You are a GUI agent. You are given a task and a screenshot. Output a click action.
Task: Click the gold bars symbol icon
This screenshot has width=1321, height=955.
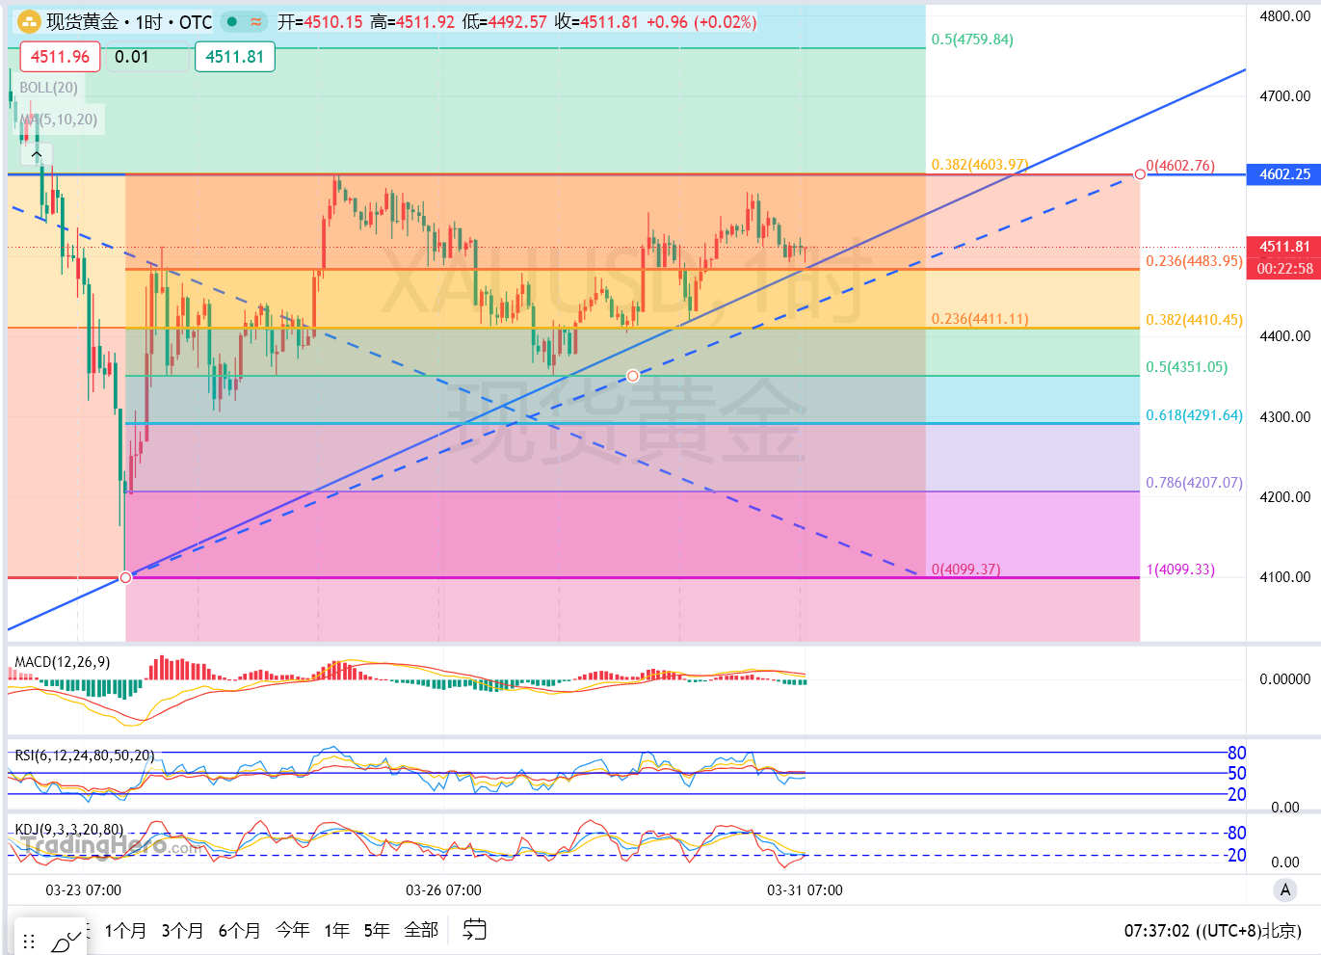(29, 21)
